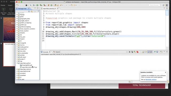Click Collapse All in Package Explorer

tap(29, 11)
